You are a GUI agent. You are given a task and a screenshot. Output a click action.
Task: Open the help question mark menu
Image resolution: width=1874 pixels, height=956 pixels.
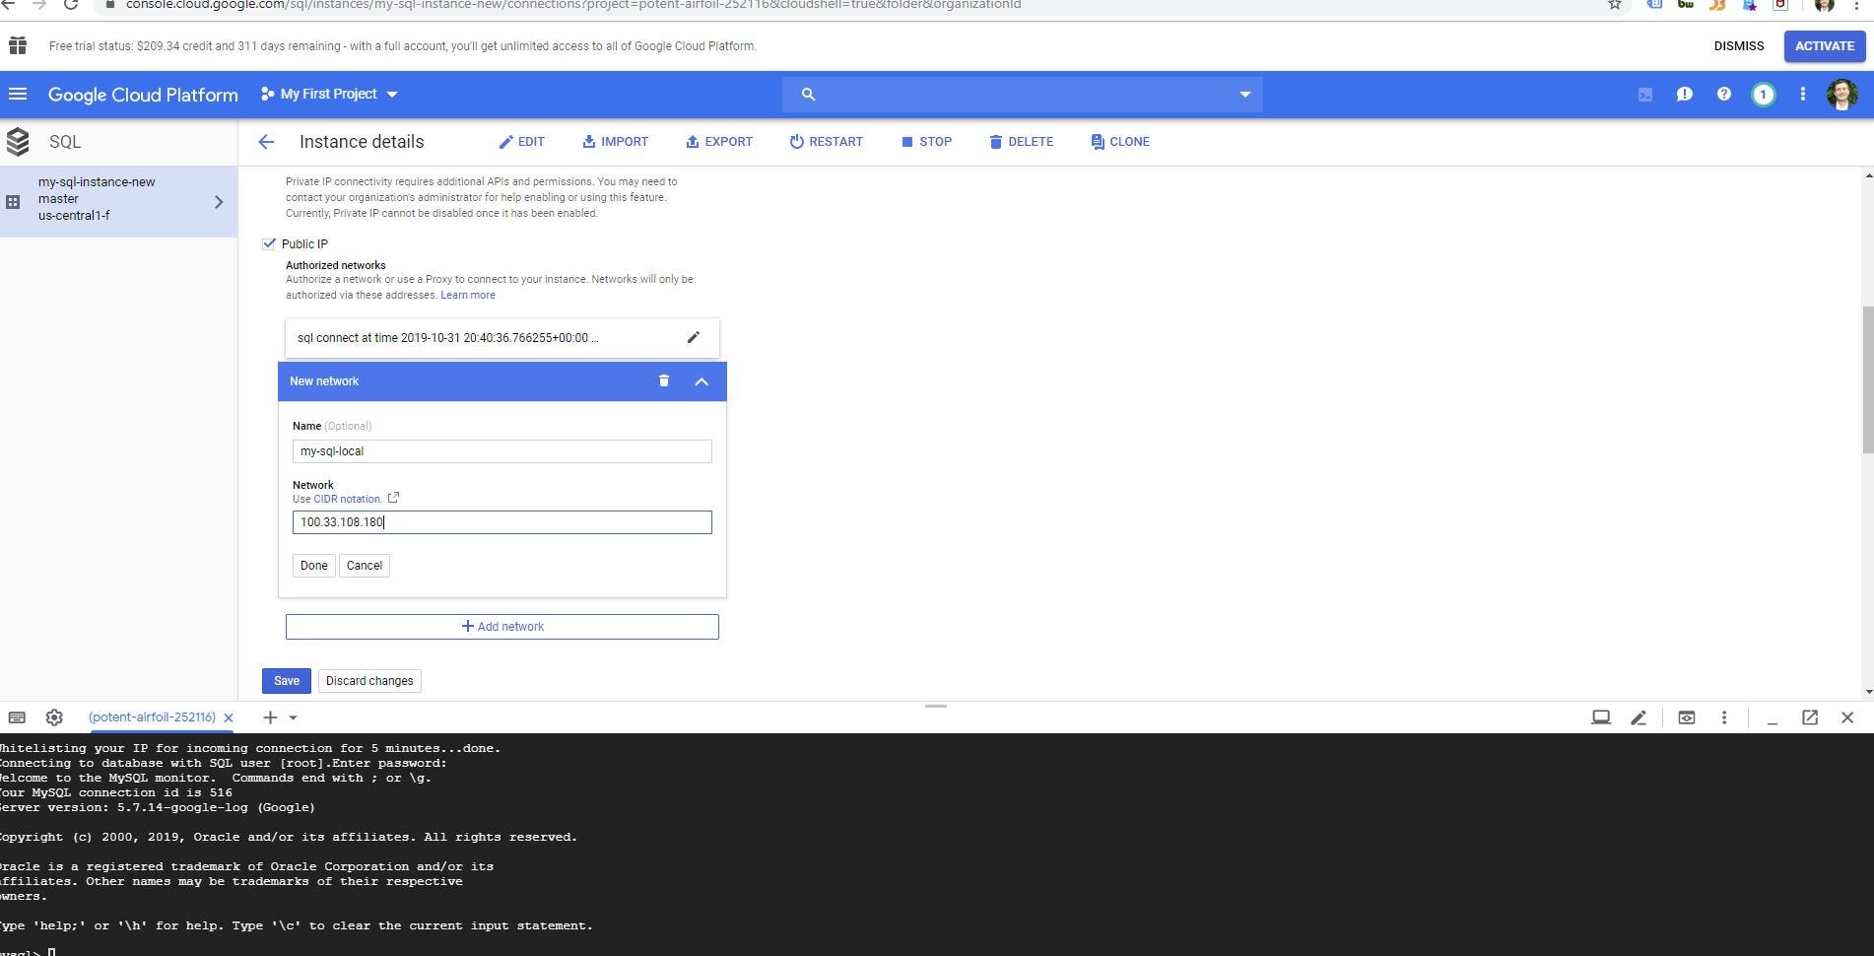pos(1724,95)
